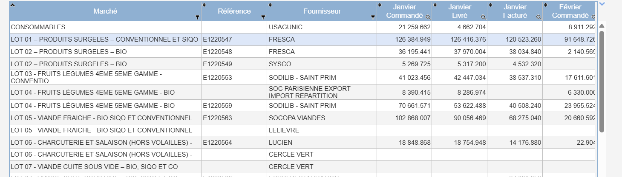Image resolution: width=622 pixels, height=177 pixels.
Task: Click the Référence column sort arrows icon
Action: (204, 5)
